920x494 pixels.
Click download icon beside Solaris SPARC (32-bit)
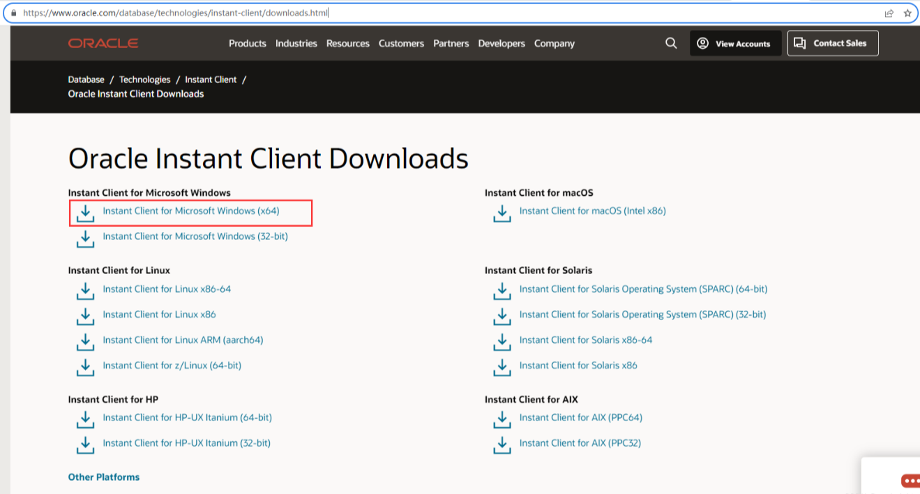[502, 317]
